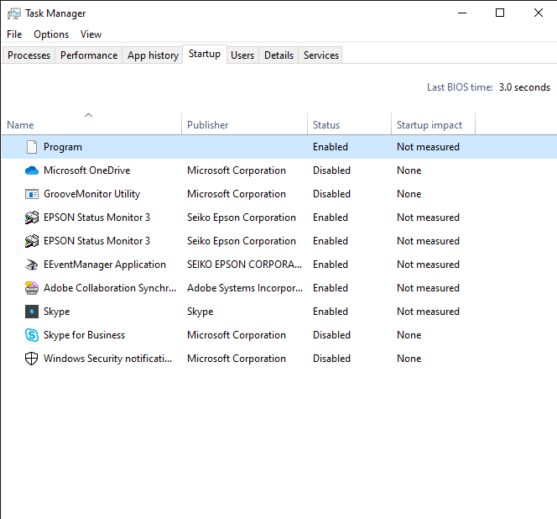This screenshot has height=519, width=557.
Task: Open the Options menu
Action: (51, 34)
